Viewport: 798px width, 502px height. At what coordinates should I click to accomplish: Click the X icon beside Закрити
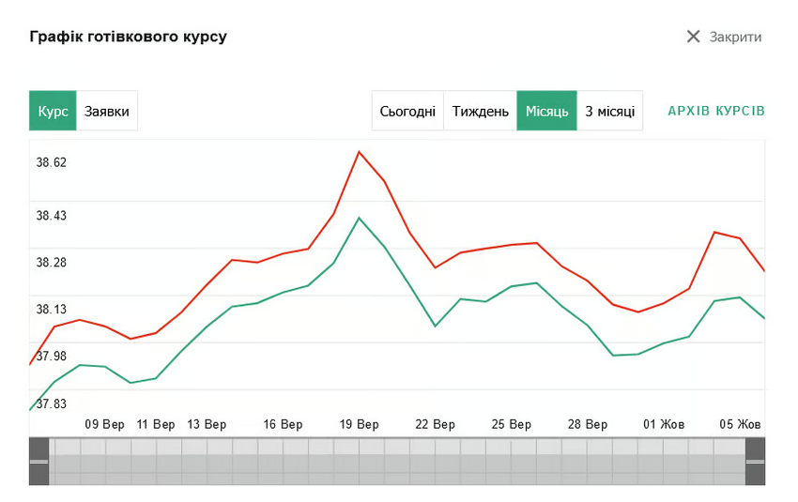tap(693, 37)
